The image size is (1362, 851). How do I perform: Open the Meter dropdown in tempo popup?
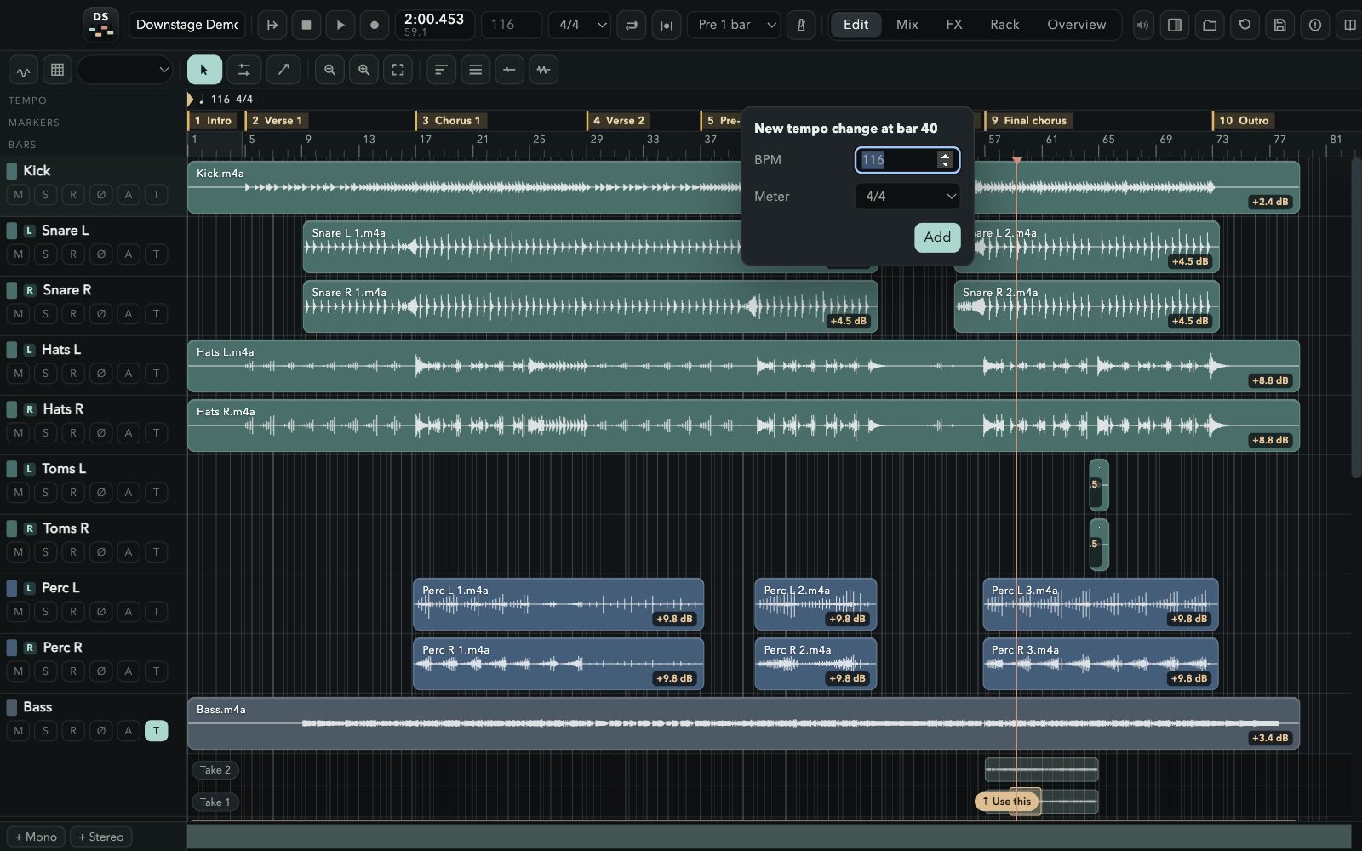point(907,197)
